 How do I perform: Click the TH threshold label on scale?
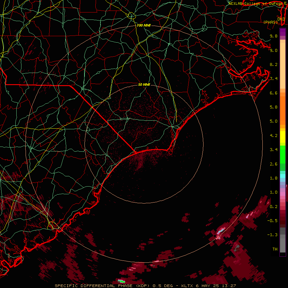pyautogui.click(x=275, y=249)
